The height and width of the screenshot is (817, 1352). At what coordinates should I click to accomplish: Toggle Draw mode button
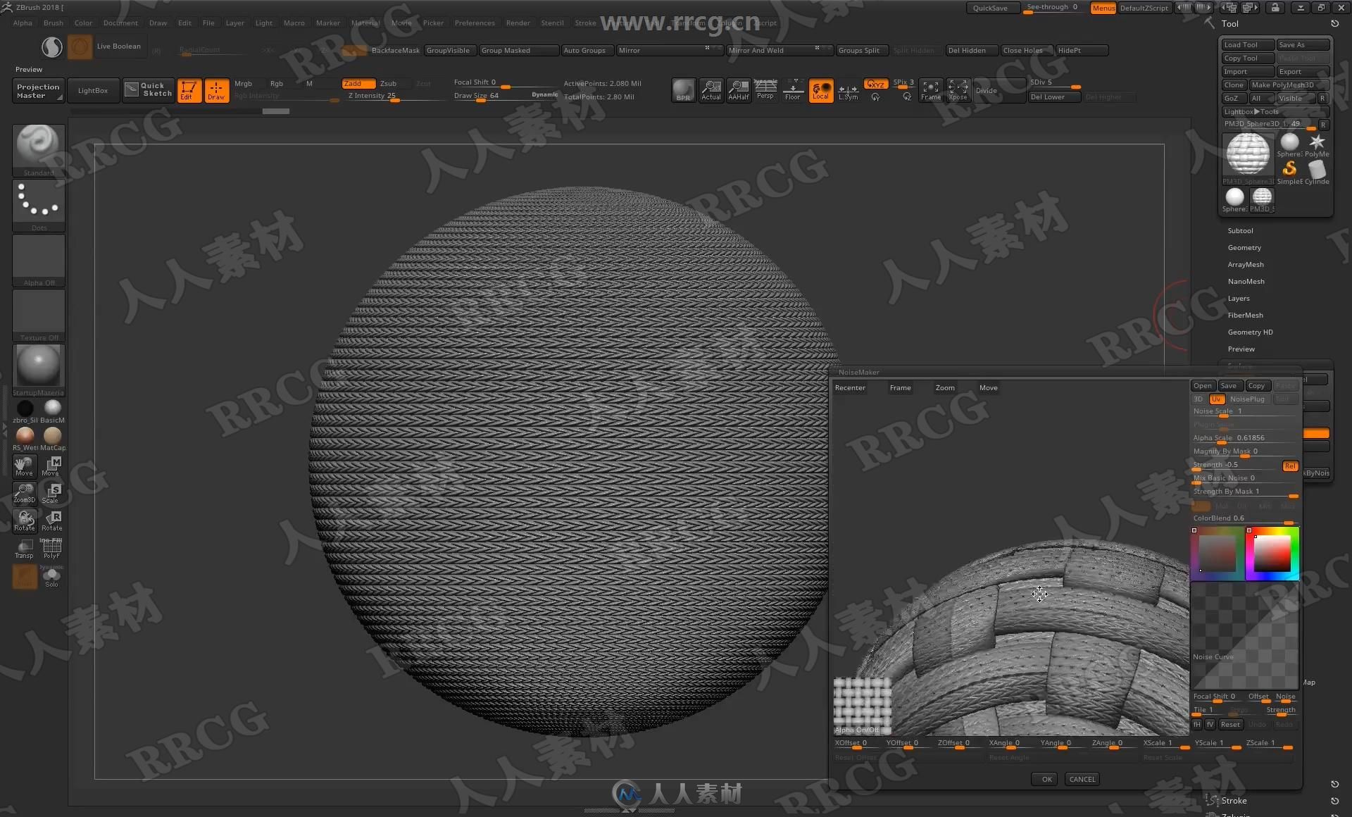[x=216, y=90]
